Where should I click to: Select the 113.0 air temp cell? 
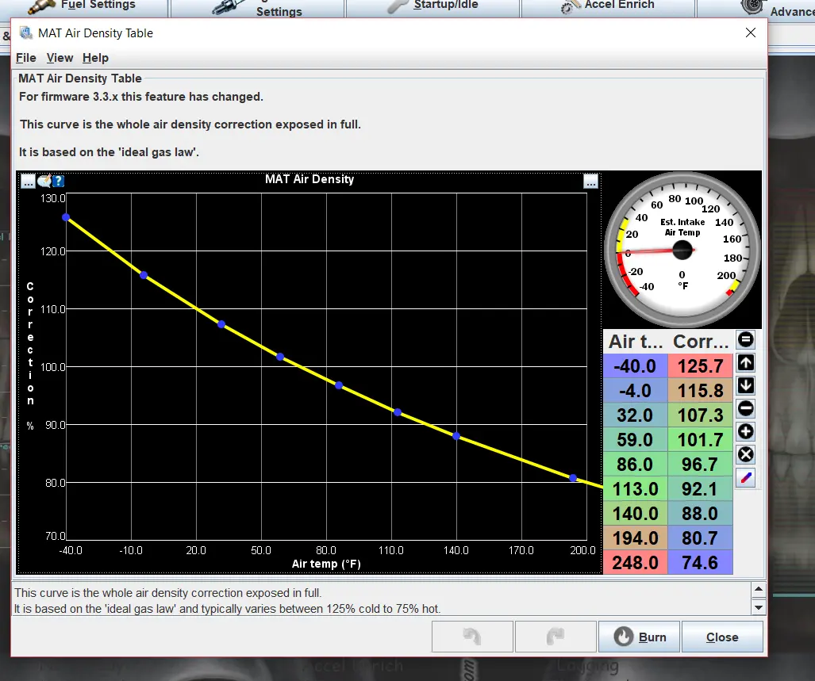[x=635, y=489]
